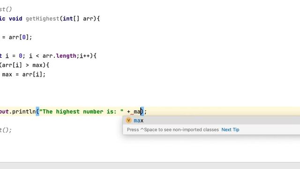Screen dimensions: 300x169
Task: Click the i++ increment expression
Action: click(84, 56)
